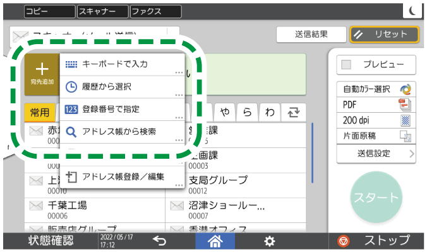The width and height of the screenshot is (427, 252).
Task: Tap the envelope icon beside 沼津ショールー...
Action: (x=177, y=206)
